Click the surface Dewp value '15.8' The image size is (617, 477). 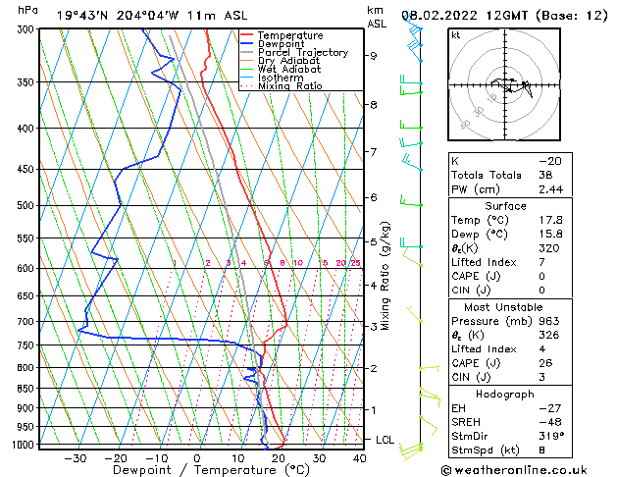(551, 235)
